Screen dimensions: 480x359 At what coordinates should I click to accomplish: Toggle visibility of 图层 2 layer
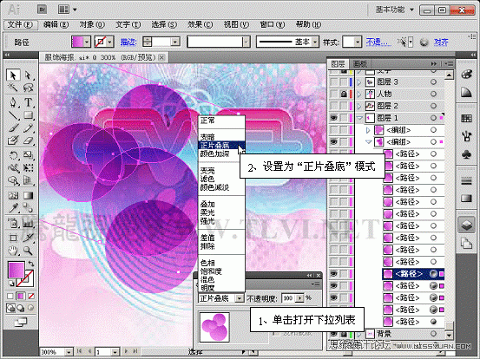(333, 106)
